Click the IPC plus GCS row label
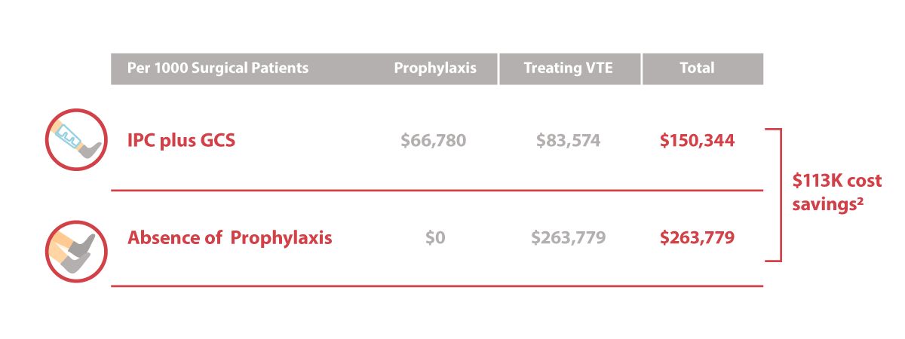The width and height of the screenshot is (905, 339). point(182,140)
